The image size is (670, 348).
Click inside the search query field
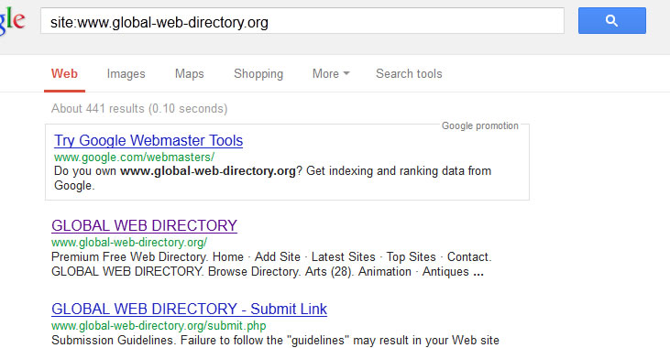click(302, 21)
